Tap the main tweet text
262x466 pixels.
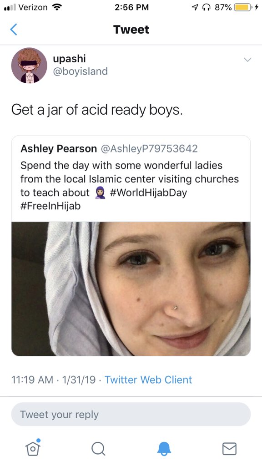point(97,110)
